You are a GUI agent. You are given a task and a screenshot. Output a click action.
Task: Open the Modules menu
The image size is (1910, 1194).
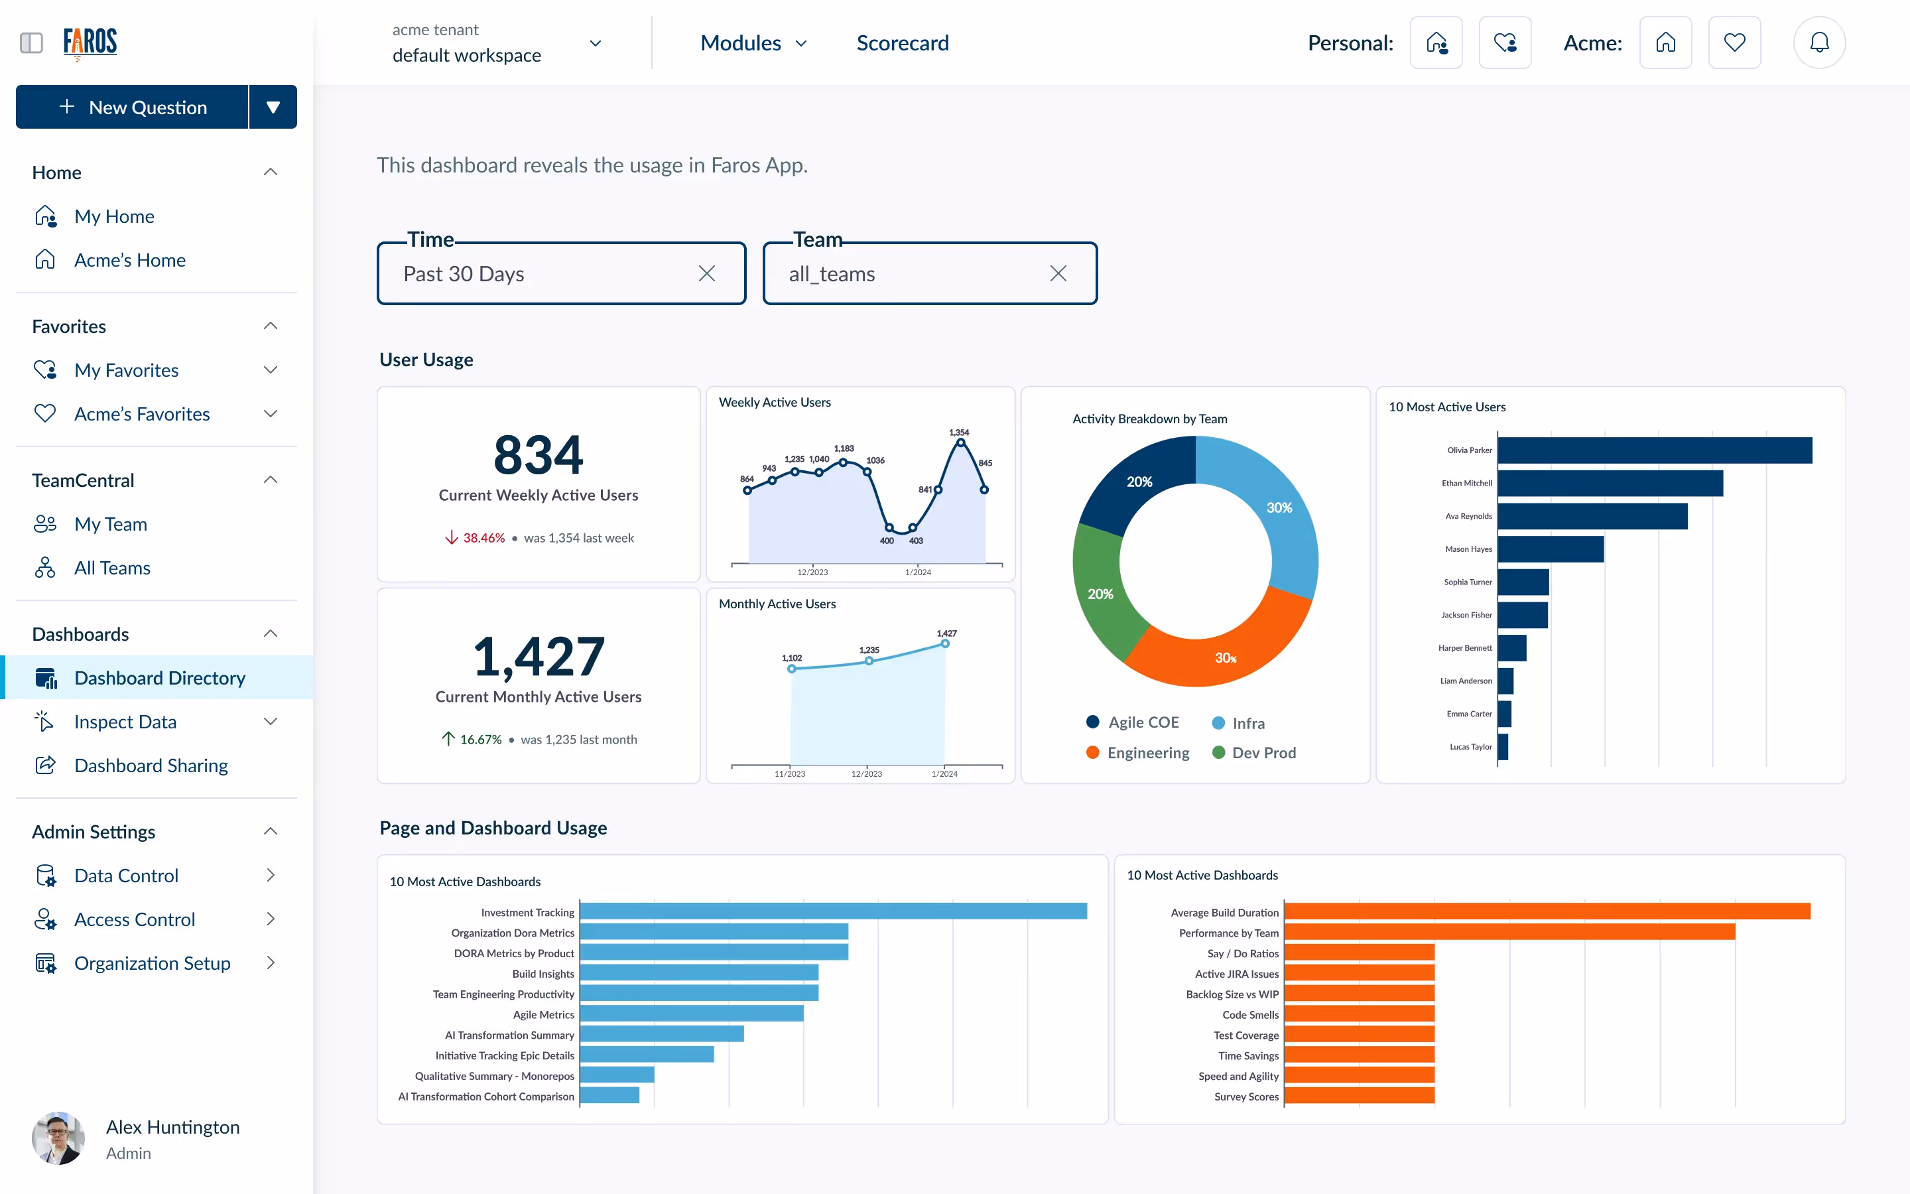tap(753, 43)
